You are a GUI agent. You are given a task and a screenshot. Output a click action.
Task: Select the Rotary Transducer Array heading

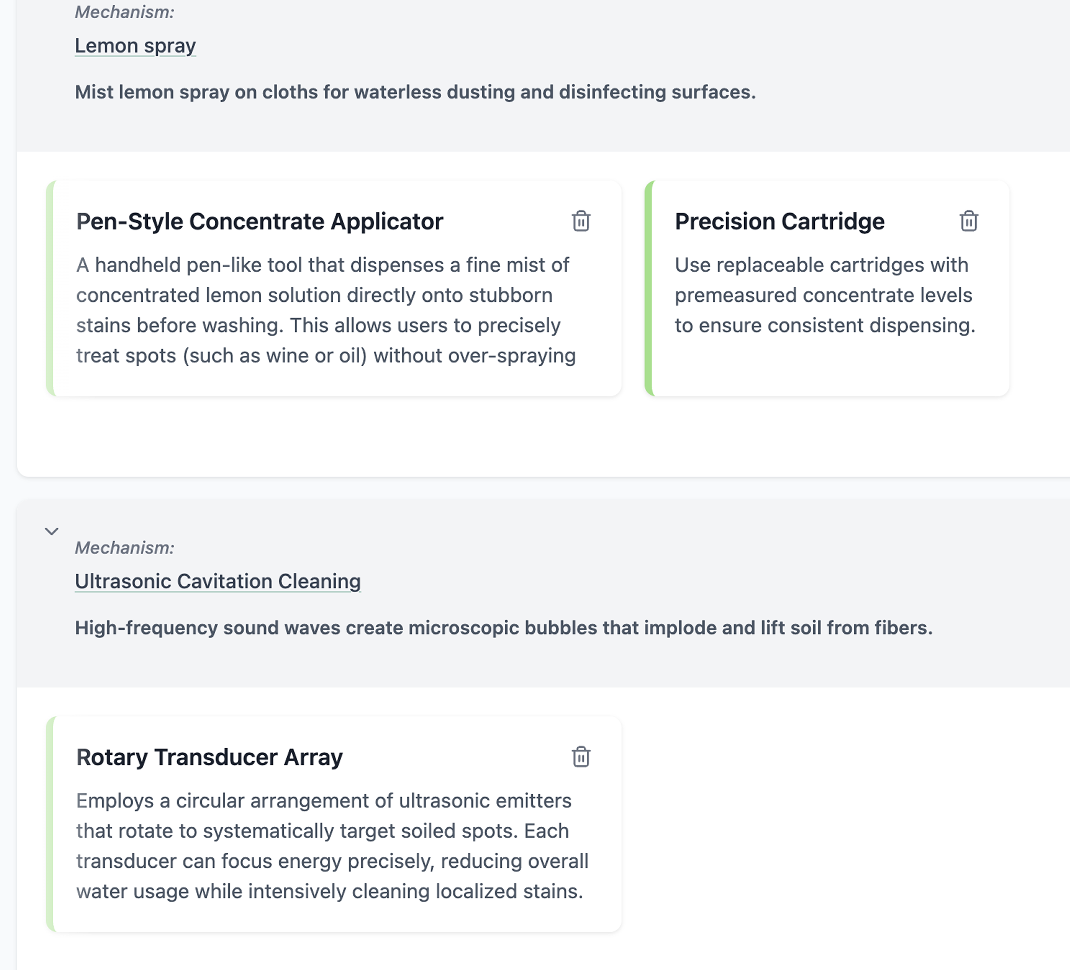pos(209,758)
